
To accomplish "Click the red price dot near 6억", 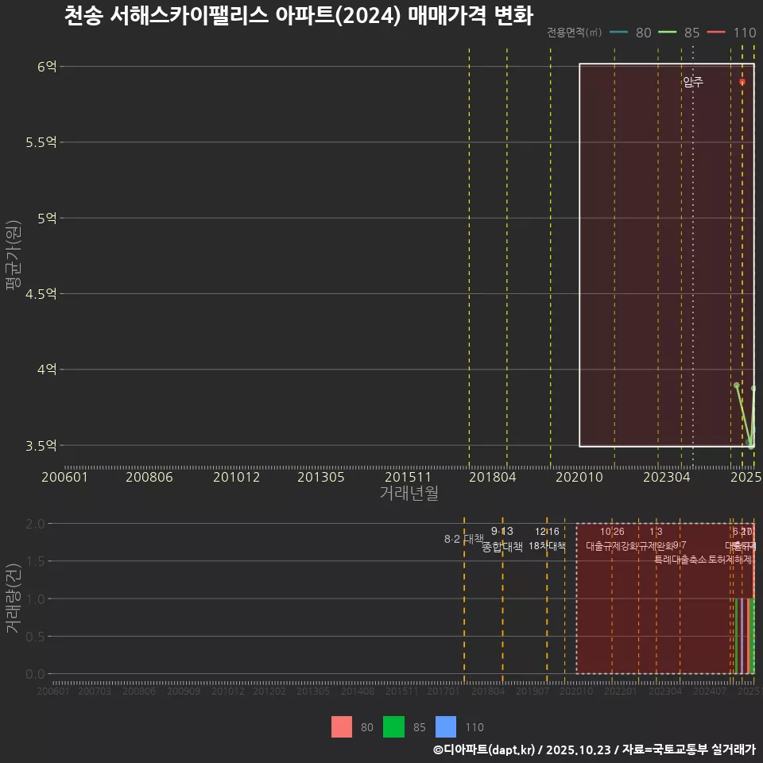I will tap(743, 81).
